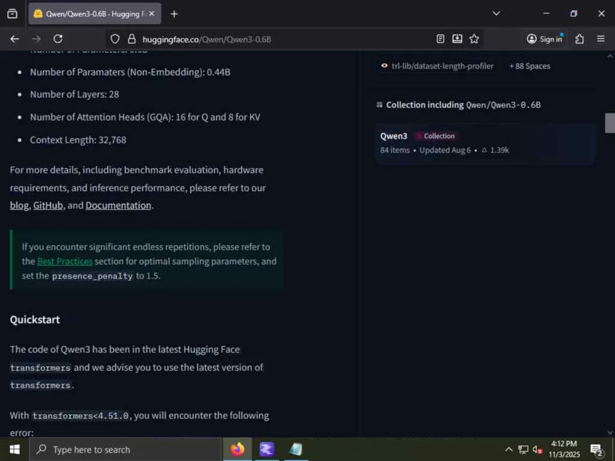
Task: Open the extensions puzzle icon
Action: click(580, 39)
